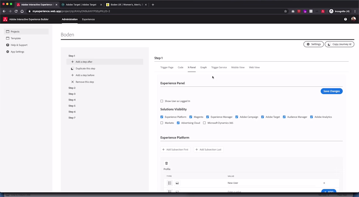
Task: Click the Adobe logo in the app header
Action: click(5, 20)
